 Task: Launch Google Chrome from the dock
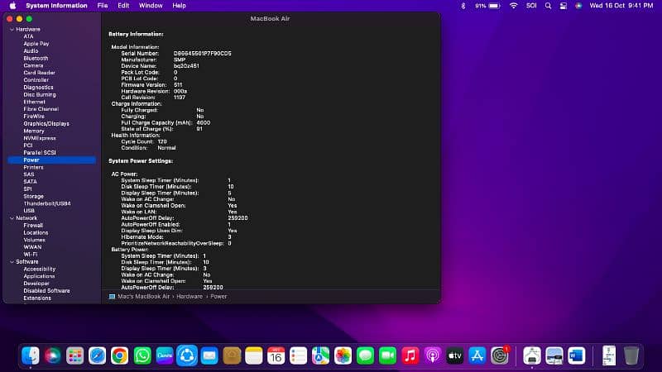click(120, 355)
